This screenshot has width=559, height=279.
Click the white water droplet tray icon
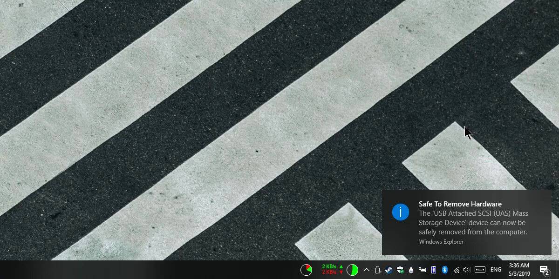tap(411, 270)
